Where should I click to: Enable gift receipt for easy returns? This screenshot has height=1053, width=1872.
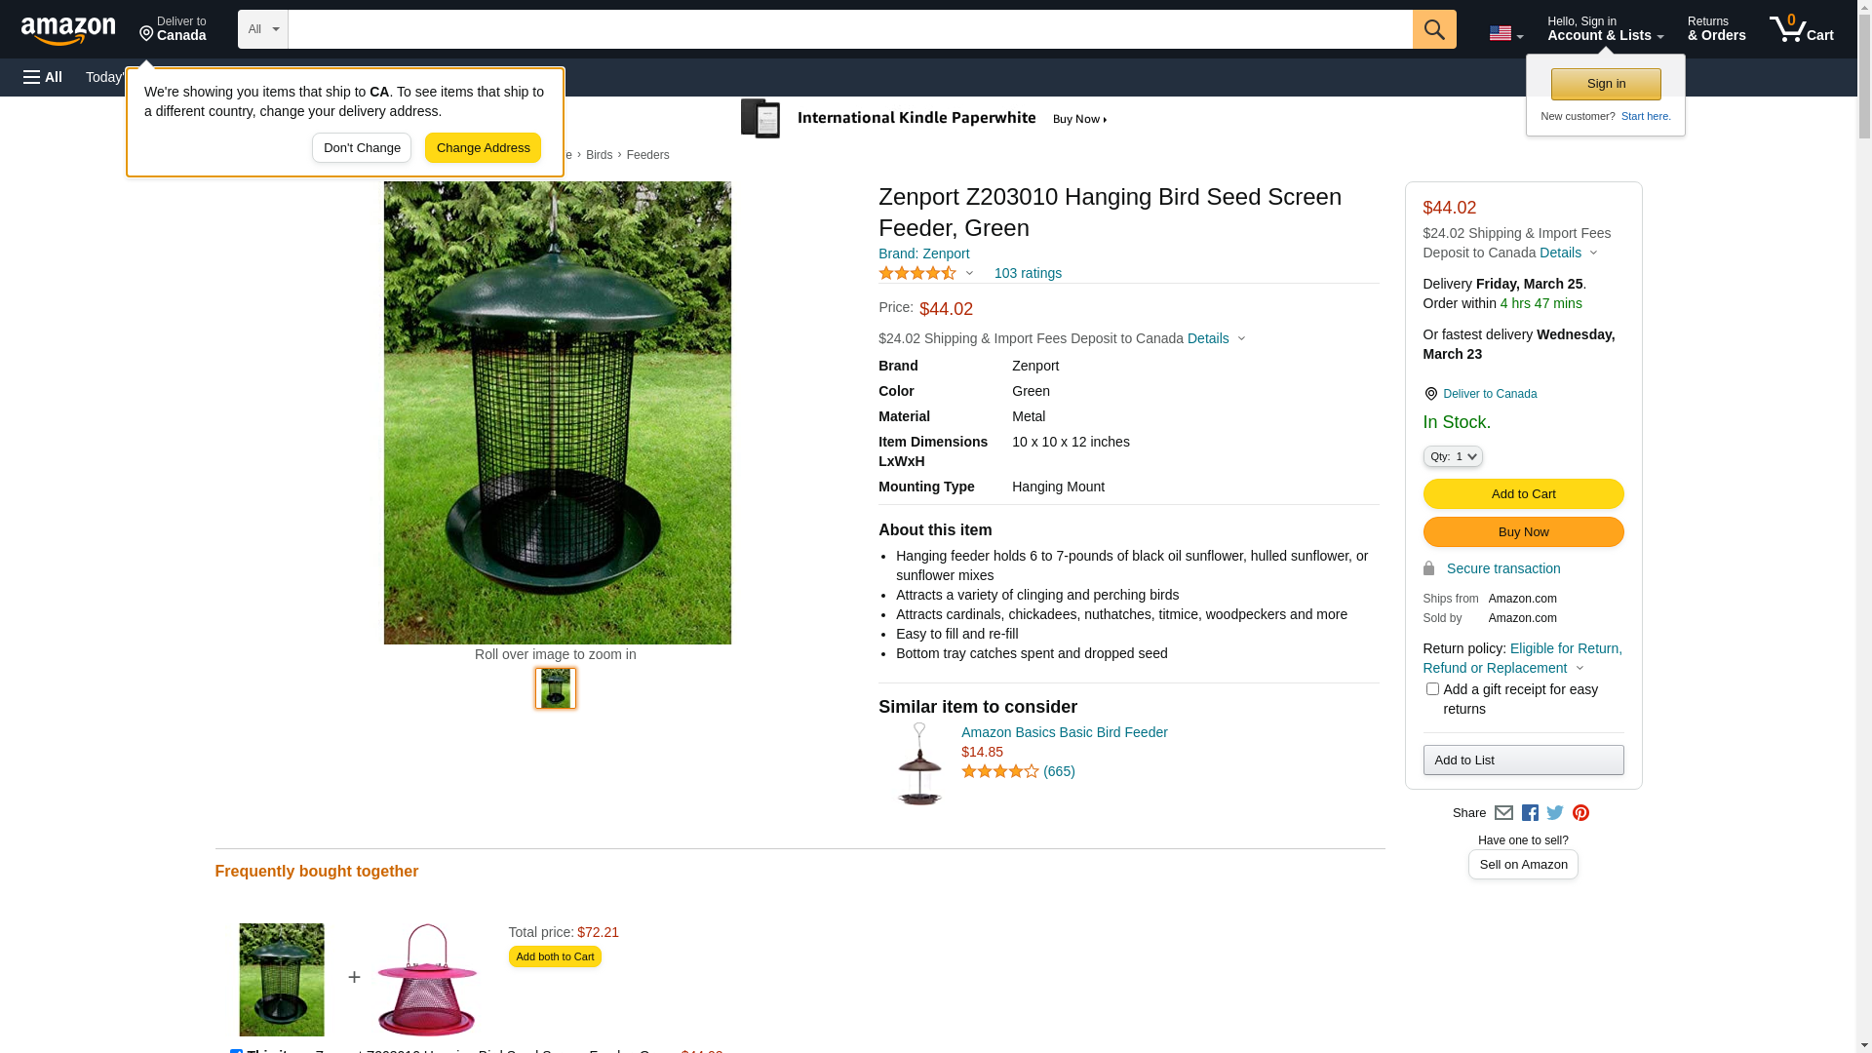tap(1432, 689)
